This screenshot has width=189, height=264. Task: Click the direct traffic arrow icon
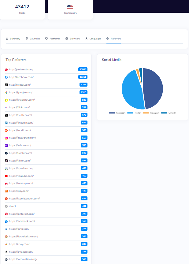tap(6, 206)
